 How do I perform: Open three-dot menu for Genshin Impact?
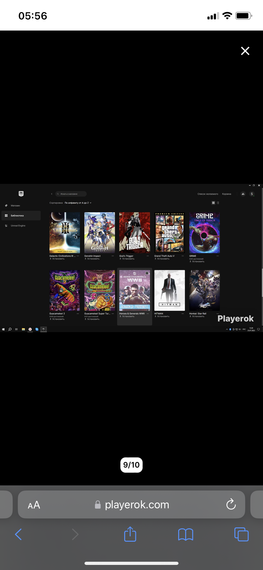pyautogui.click(x=113, y=256)
